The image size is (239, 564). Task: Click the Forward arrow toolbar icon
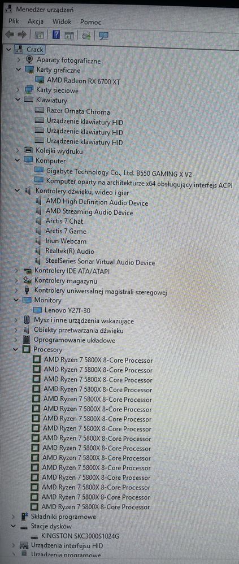pyautogui.click(x=22, y=35)
